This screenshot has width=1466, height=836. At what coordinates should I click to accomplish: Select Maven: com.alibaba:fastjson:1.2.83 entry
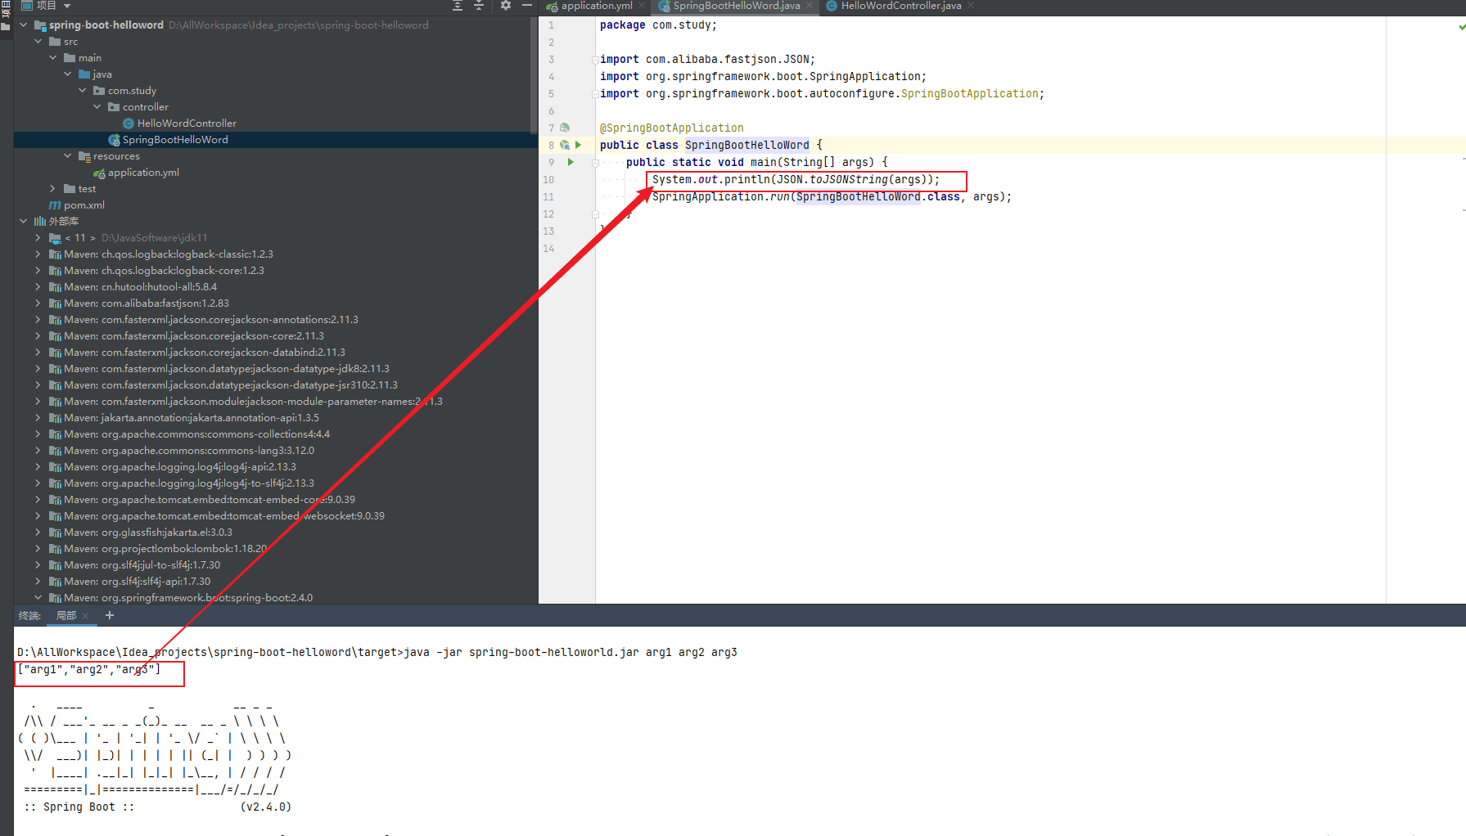147,303
